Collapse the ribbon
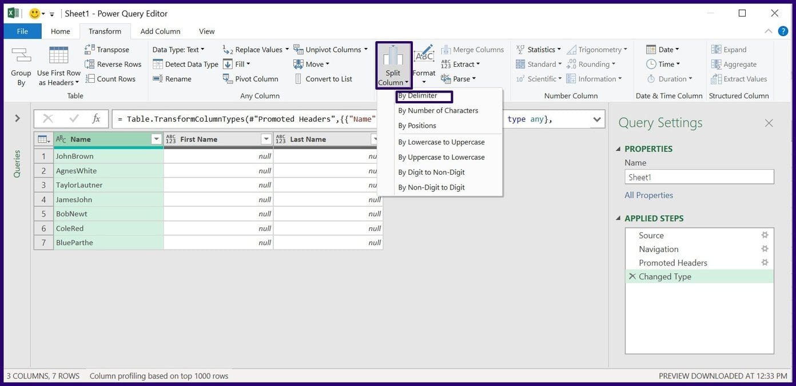796x386 pixels. click(x=768, y=31)
